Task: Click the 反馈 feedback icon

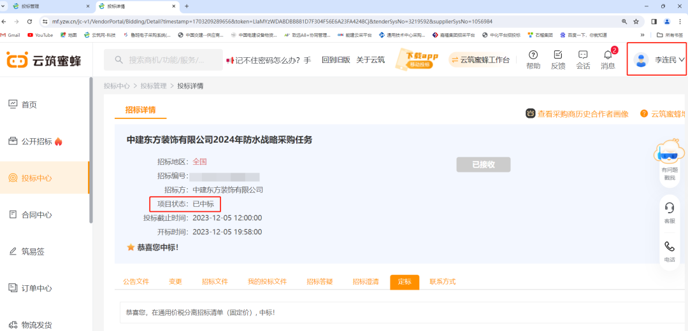Action: click(x=558, y=60)
